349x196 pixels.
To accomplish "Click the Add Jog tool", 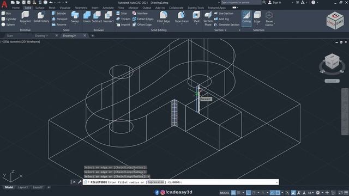I will [221, 19].
